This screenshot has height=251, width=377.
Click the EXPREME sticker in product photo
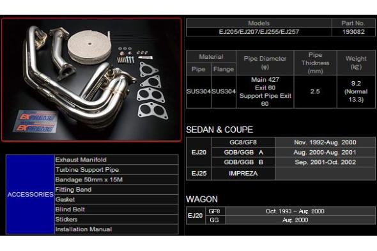(x=35, y=122)
